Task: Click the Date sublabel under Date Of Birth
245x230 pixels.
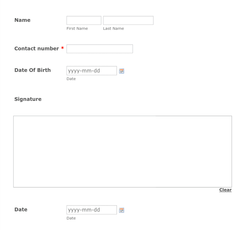Action: tap(71, 79)
